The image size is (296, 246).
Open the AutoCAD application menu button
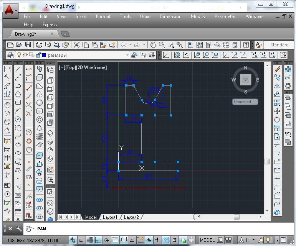click(x=11, y=11)
